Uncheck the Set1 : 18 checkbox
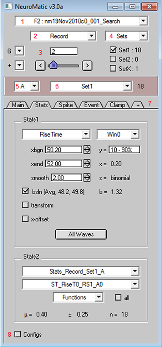This screenshot has width=162, height=347. 113,50
